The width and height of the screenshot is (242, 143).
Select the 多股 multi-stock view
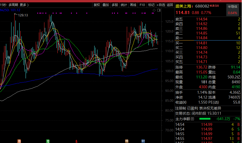[115, 5]
